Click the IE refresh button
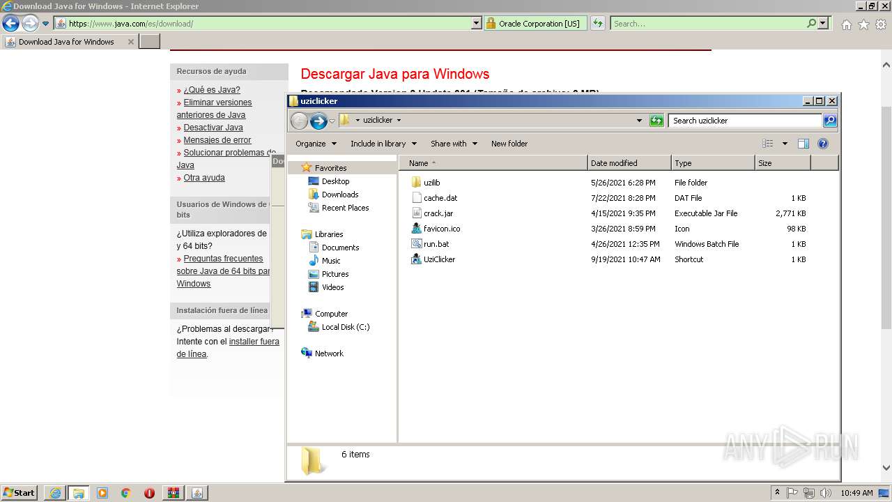Image resolution: width=892 pixels, height=502 pixels. [x=597, y=24]
